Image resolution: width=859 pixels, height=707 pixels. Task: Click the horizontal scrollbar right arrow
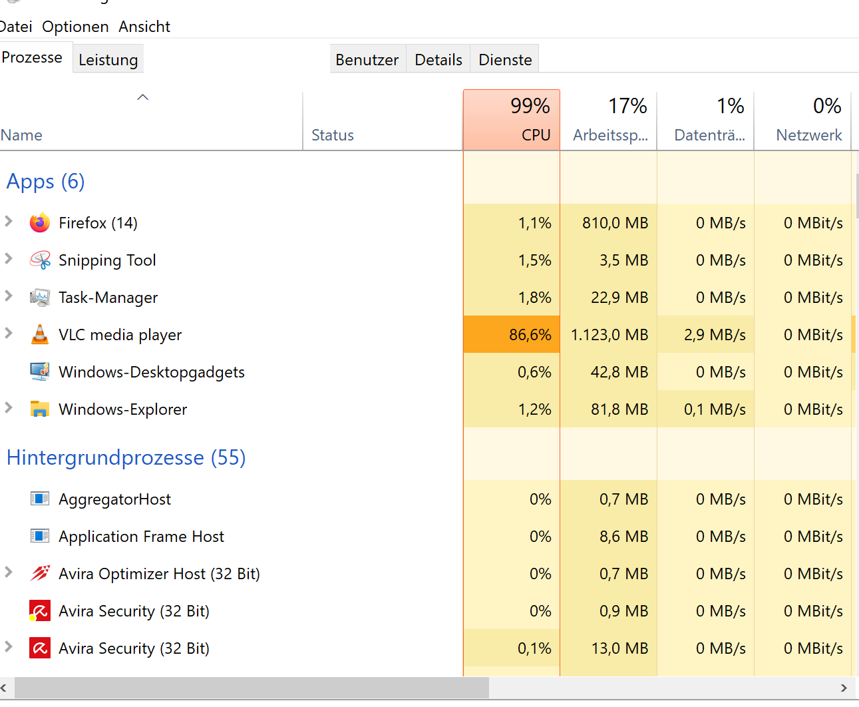click(844, 688)
